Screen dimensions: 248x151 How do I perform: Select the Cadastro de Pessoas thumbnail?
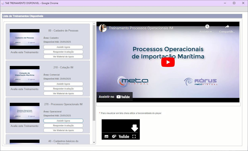click(25, 39)
